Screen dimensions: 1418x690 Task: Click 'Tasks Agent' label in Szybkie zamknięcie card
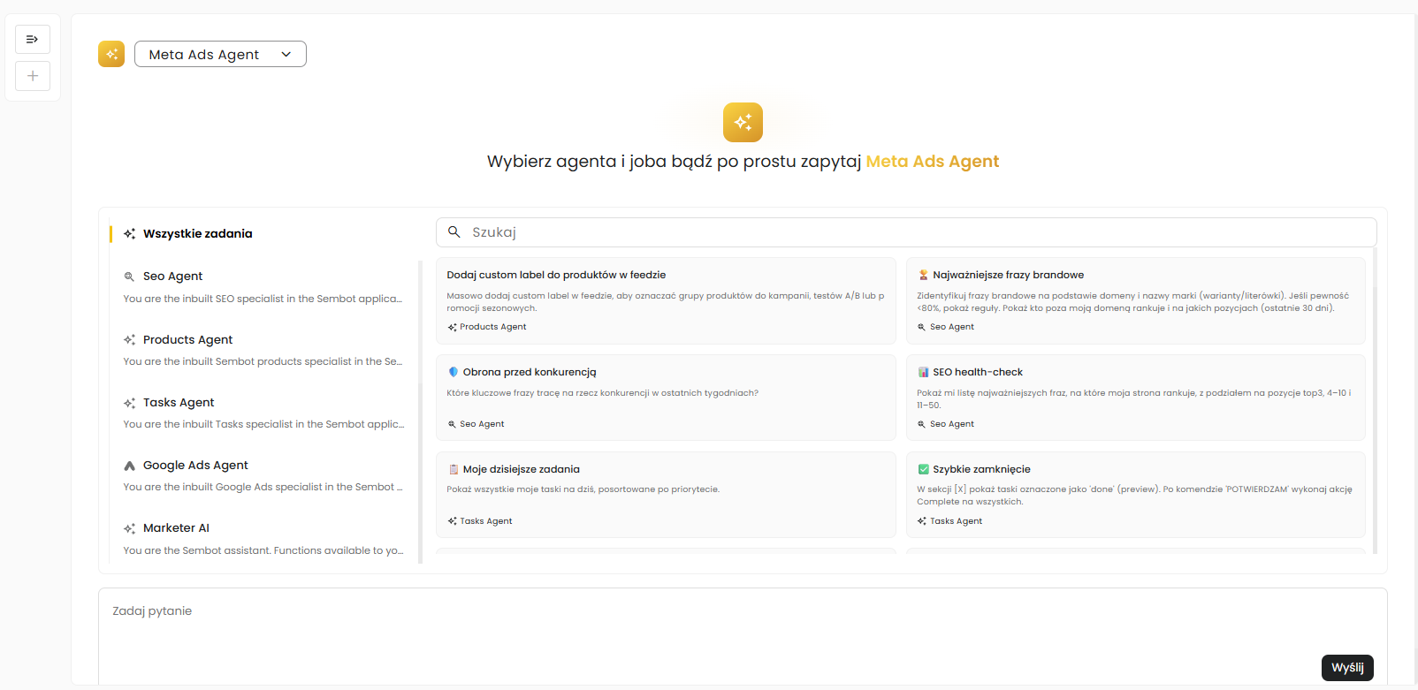pyautogui.click(x=957, y=521)
